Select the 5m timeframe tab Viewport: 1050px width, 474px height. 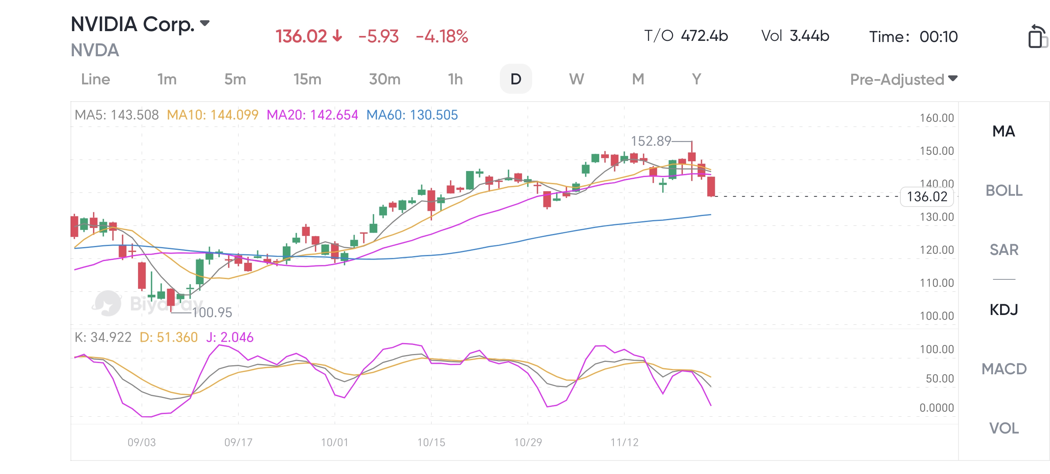coord(235,79)
